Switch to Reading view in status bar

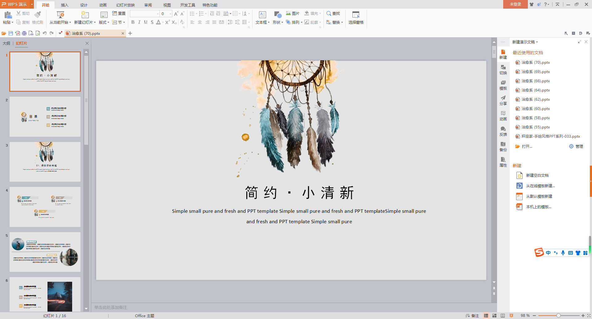[x=503, y=316]
